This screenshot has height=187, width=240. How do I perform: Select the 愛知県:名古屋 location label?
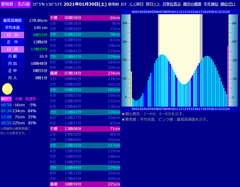point(15,4)
